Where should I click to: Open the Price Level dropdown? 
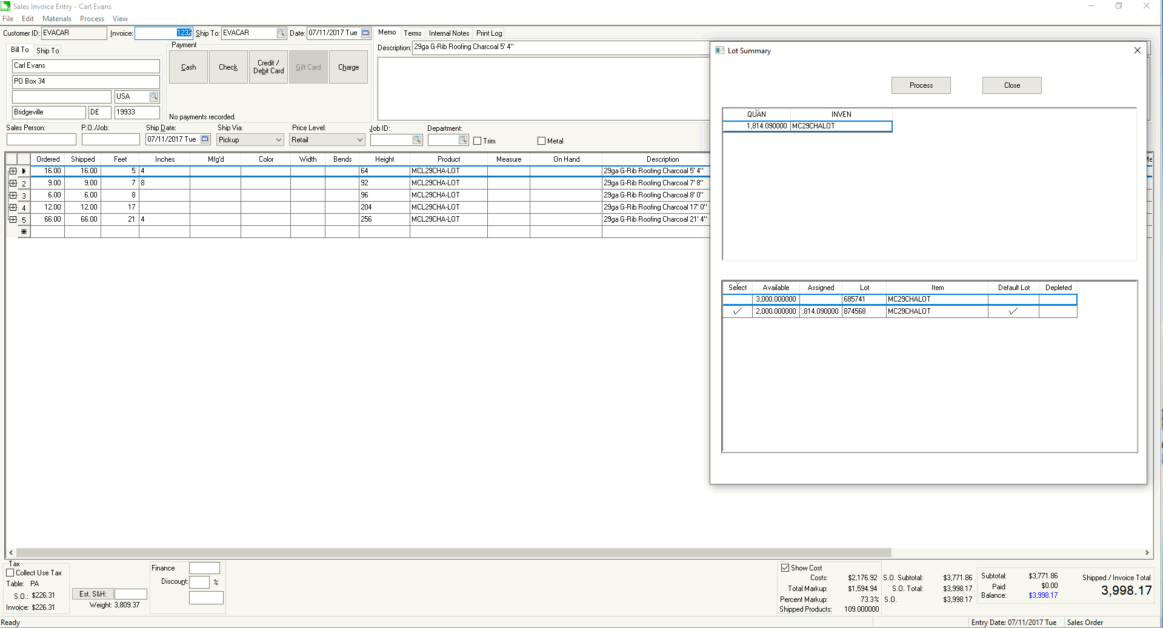(359, 140)
